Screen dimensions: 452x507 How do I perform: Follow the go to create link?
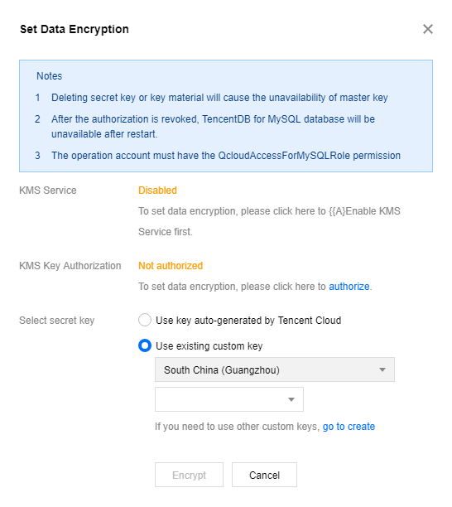(349, 427)
